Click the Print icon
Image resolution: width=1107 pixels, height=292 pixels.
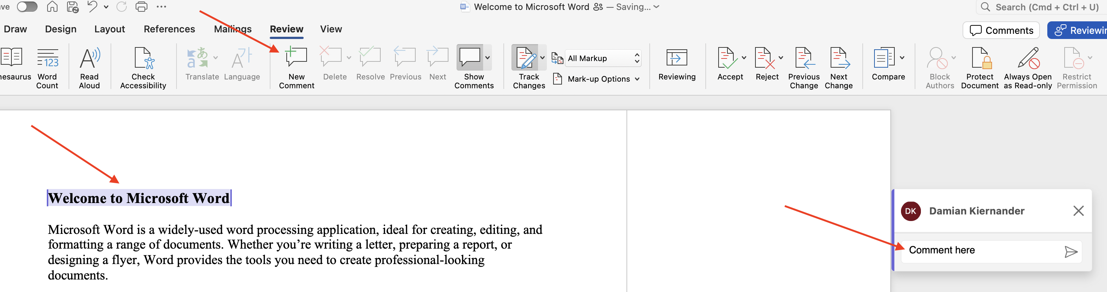142,7
